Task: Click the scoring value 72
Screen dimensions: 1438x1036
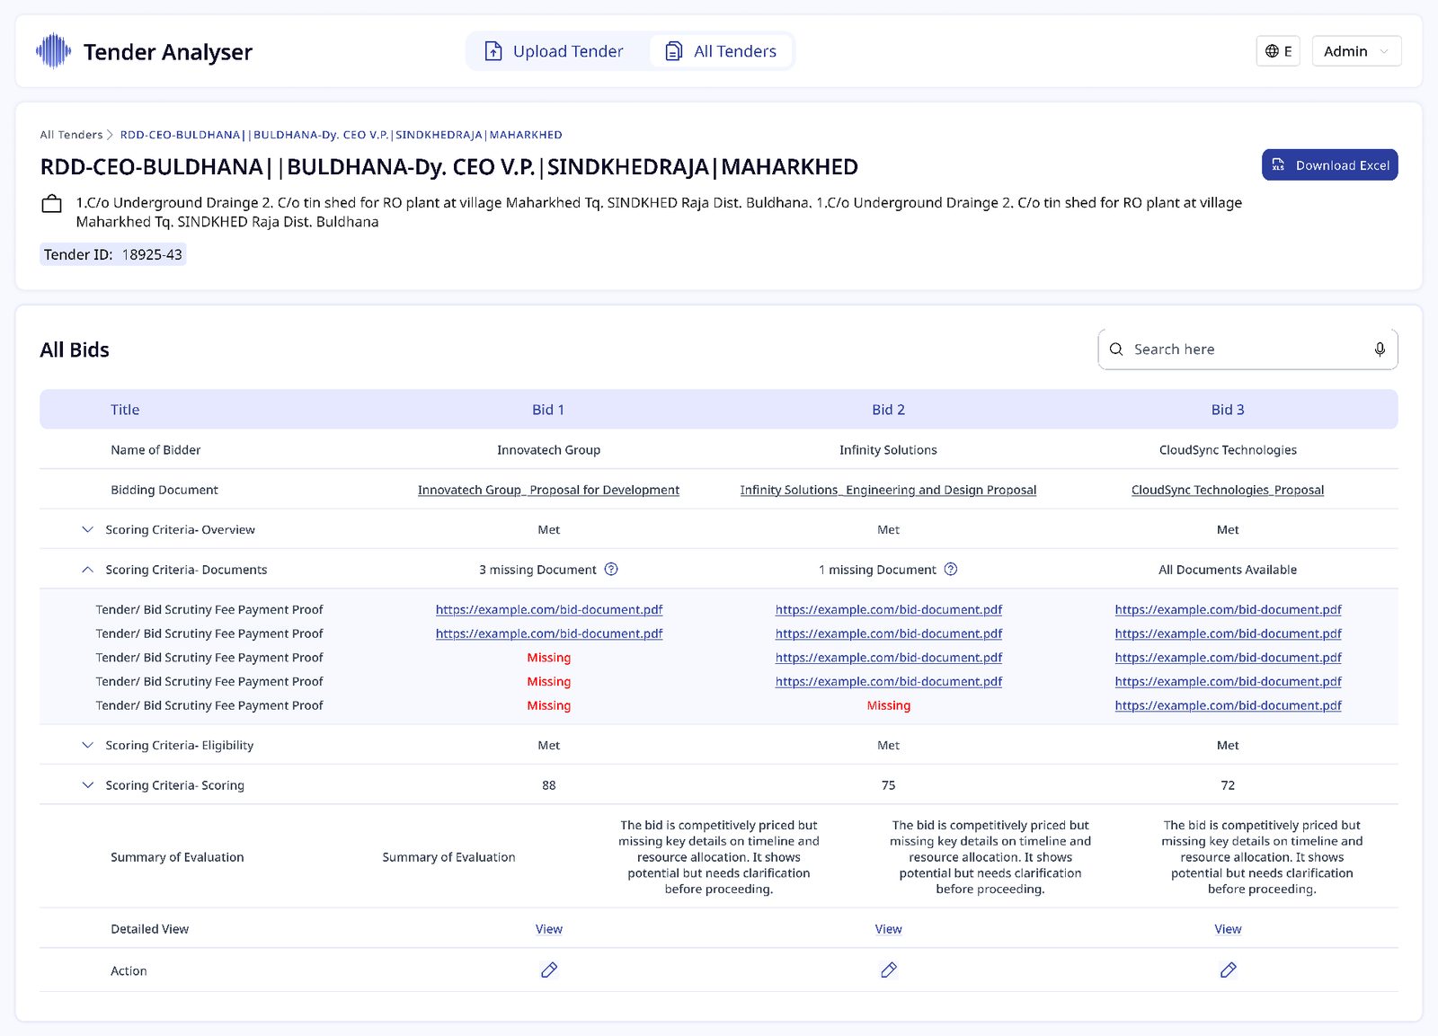Action: tap(1228, 784)
